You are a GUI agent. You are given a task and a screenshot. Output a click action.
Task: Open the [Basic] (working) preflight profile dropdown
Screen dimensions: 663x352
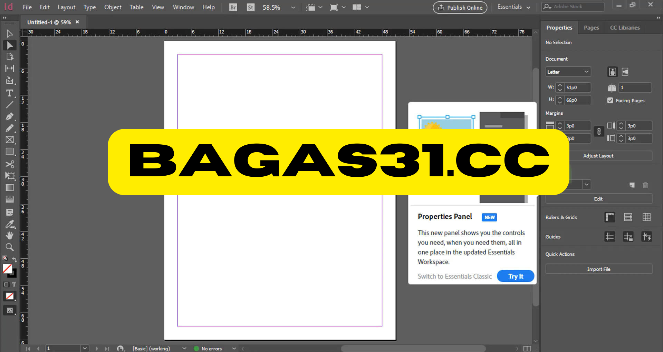(184, 348)
